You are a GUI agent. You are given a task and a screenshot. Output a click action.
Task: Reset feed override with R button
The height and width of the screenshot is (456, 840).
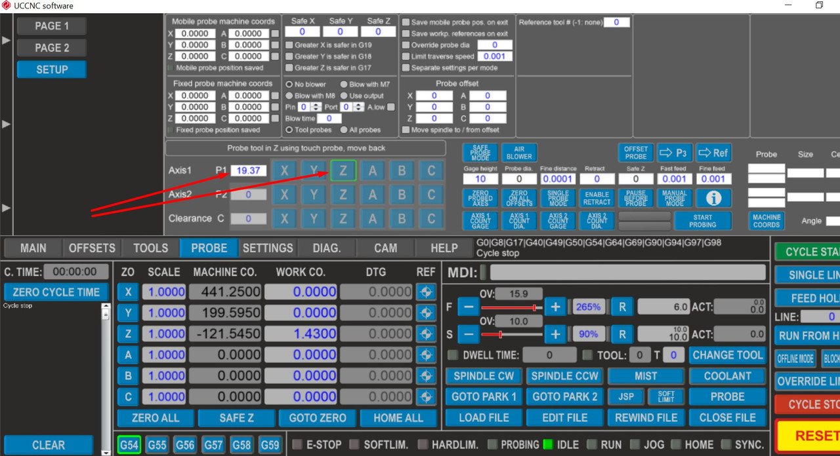(621, 306)
